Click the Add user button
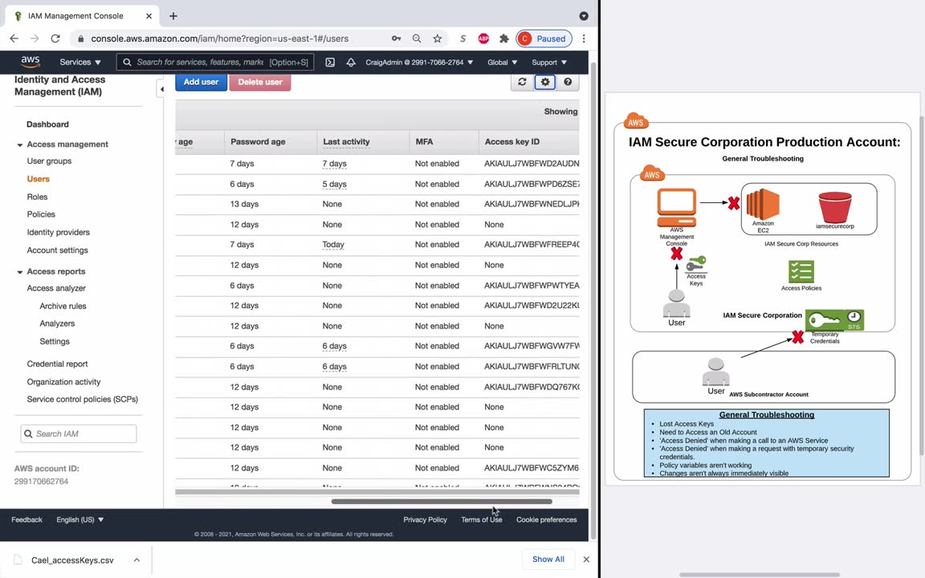The image size is (925, 578). click(x=201, y=82)
